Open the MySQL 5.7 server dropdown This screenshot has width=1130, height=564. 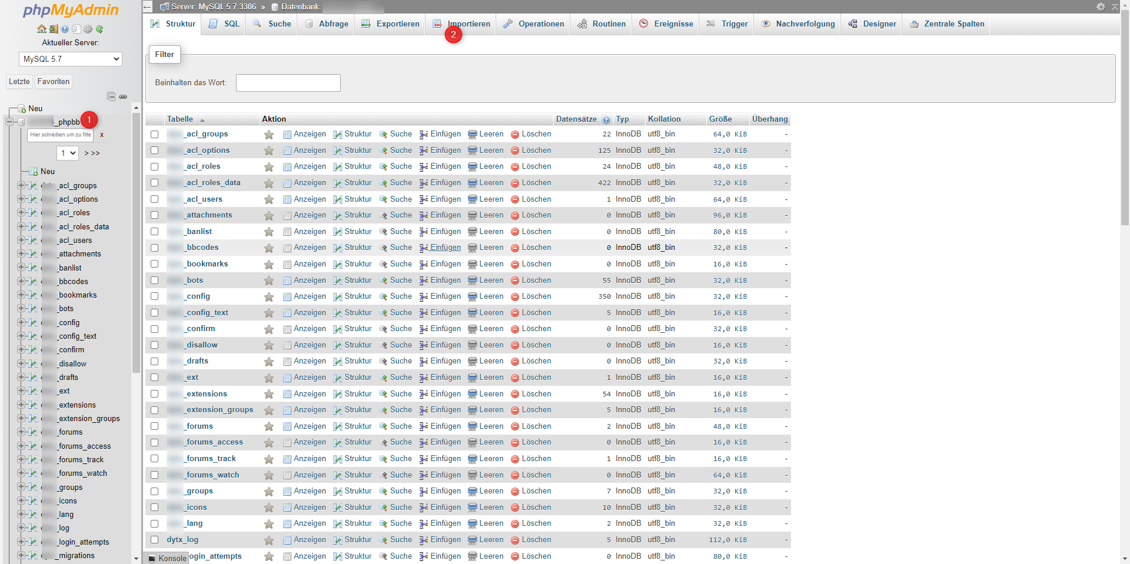tap(71, 59)
